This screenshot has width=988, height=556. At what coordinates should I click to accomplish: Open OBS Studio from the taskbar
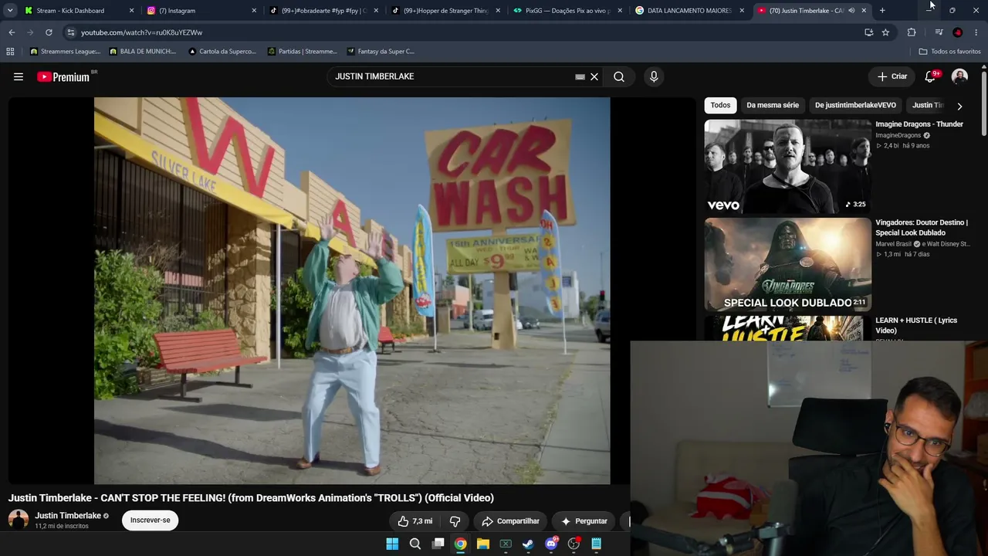pyautogui.click(x=574, y=544)
